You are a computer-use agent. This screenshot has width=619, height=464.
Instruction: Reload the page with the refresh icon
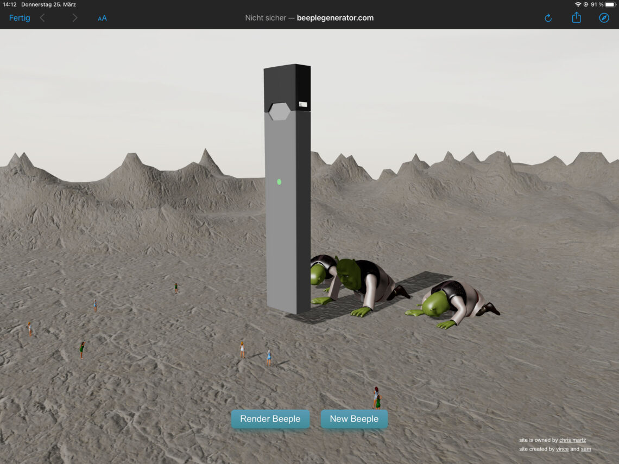(x=548, y=18)
